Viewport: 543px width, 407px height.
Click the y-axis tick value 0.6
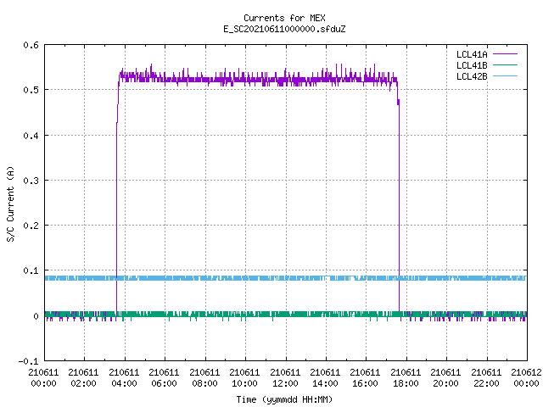[31, 45]
